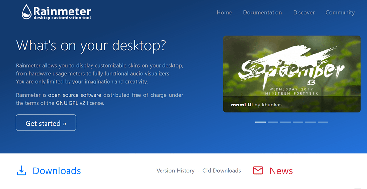Click the Downloads arrow icon
This screenshot has width=367, height=189.
[22, 170]
